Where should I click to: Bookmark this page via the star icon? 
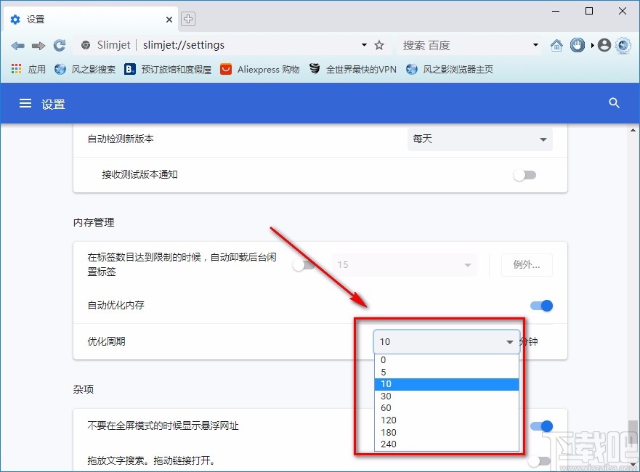[379, 44]
